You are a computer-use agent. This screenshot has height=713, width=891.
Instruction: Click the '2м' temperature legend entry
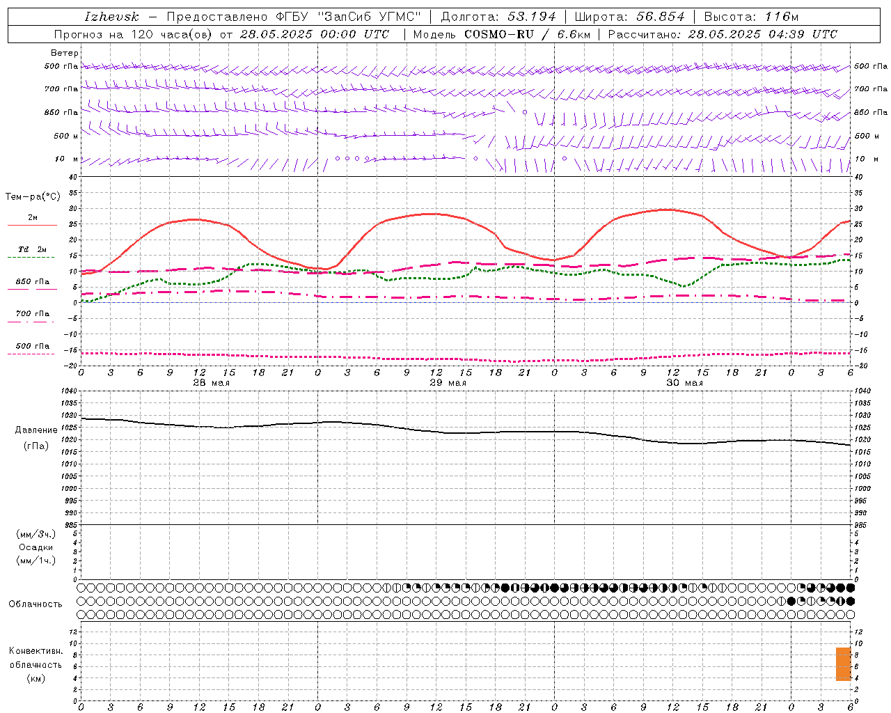tap(33, 218)
